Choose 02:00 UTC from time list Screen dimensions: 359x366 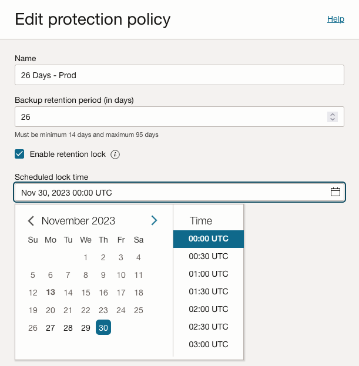[x=208, y=309]
